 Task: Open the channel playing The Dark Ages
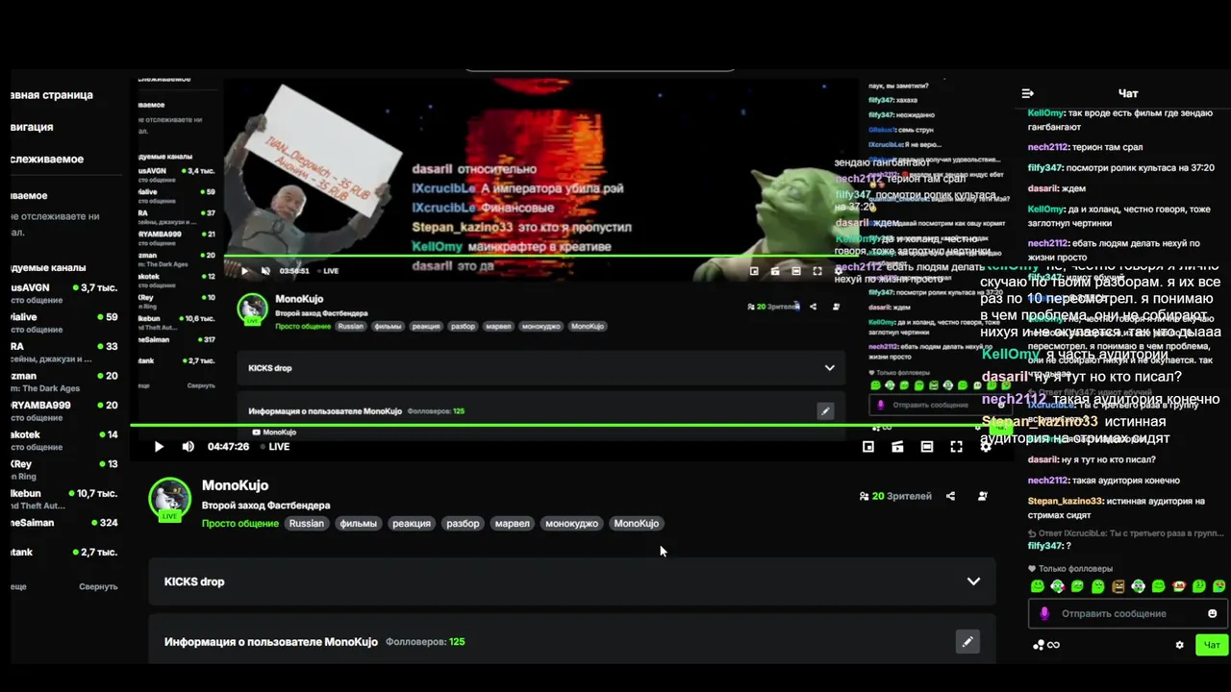pyautogui.click(x=64, y=382)
